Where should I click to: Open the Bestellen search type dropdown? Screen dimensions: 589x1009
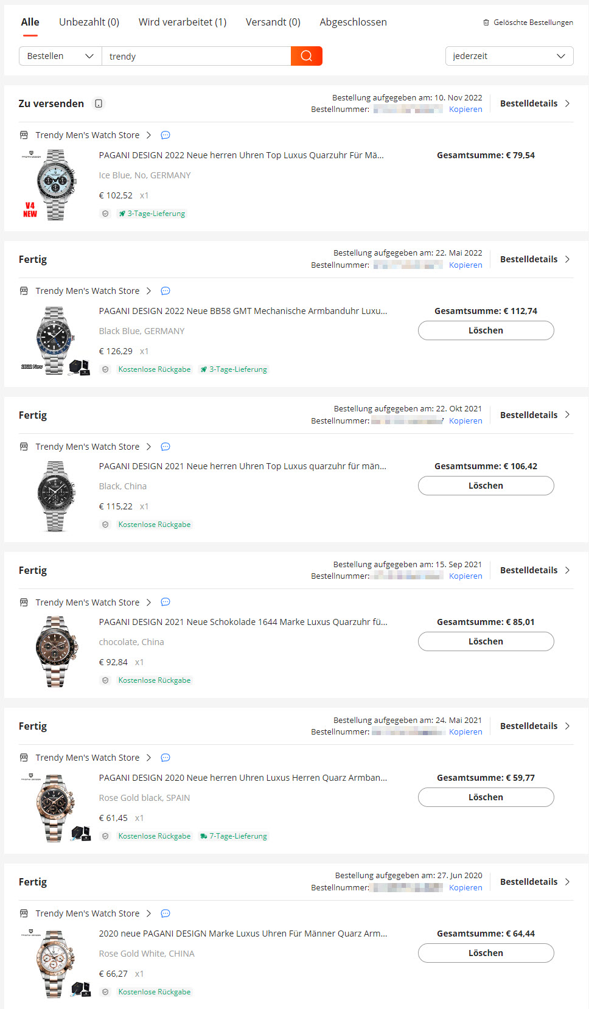[60, 56]
